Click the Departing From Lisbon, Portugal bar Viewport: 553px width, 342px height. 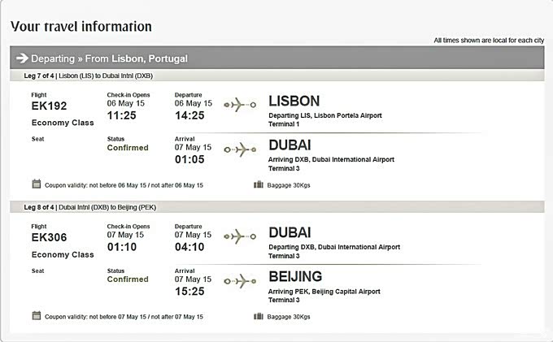(x=276, y=58)
